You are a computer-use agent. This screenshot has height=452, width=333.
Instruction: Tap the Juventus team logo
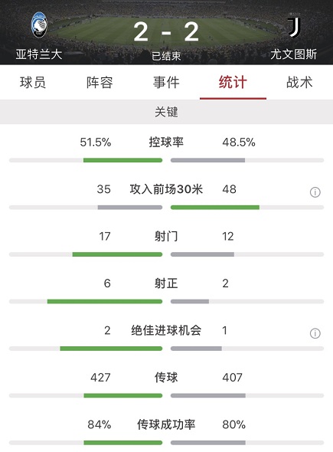click(295, 25)
